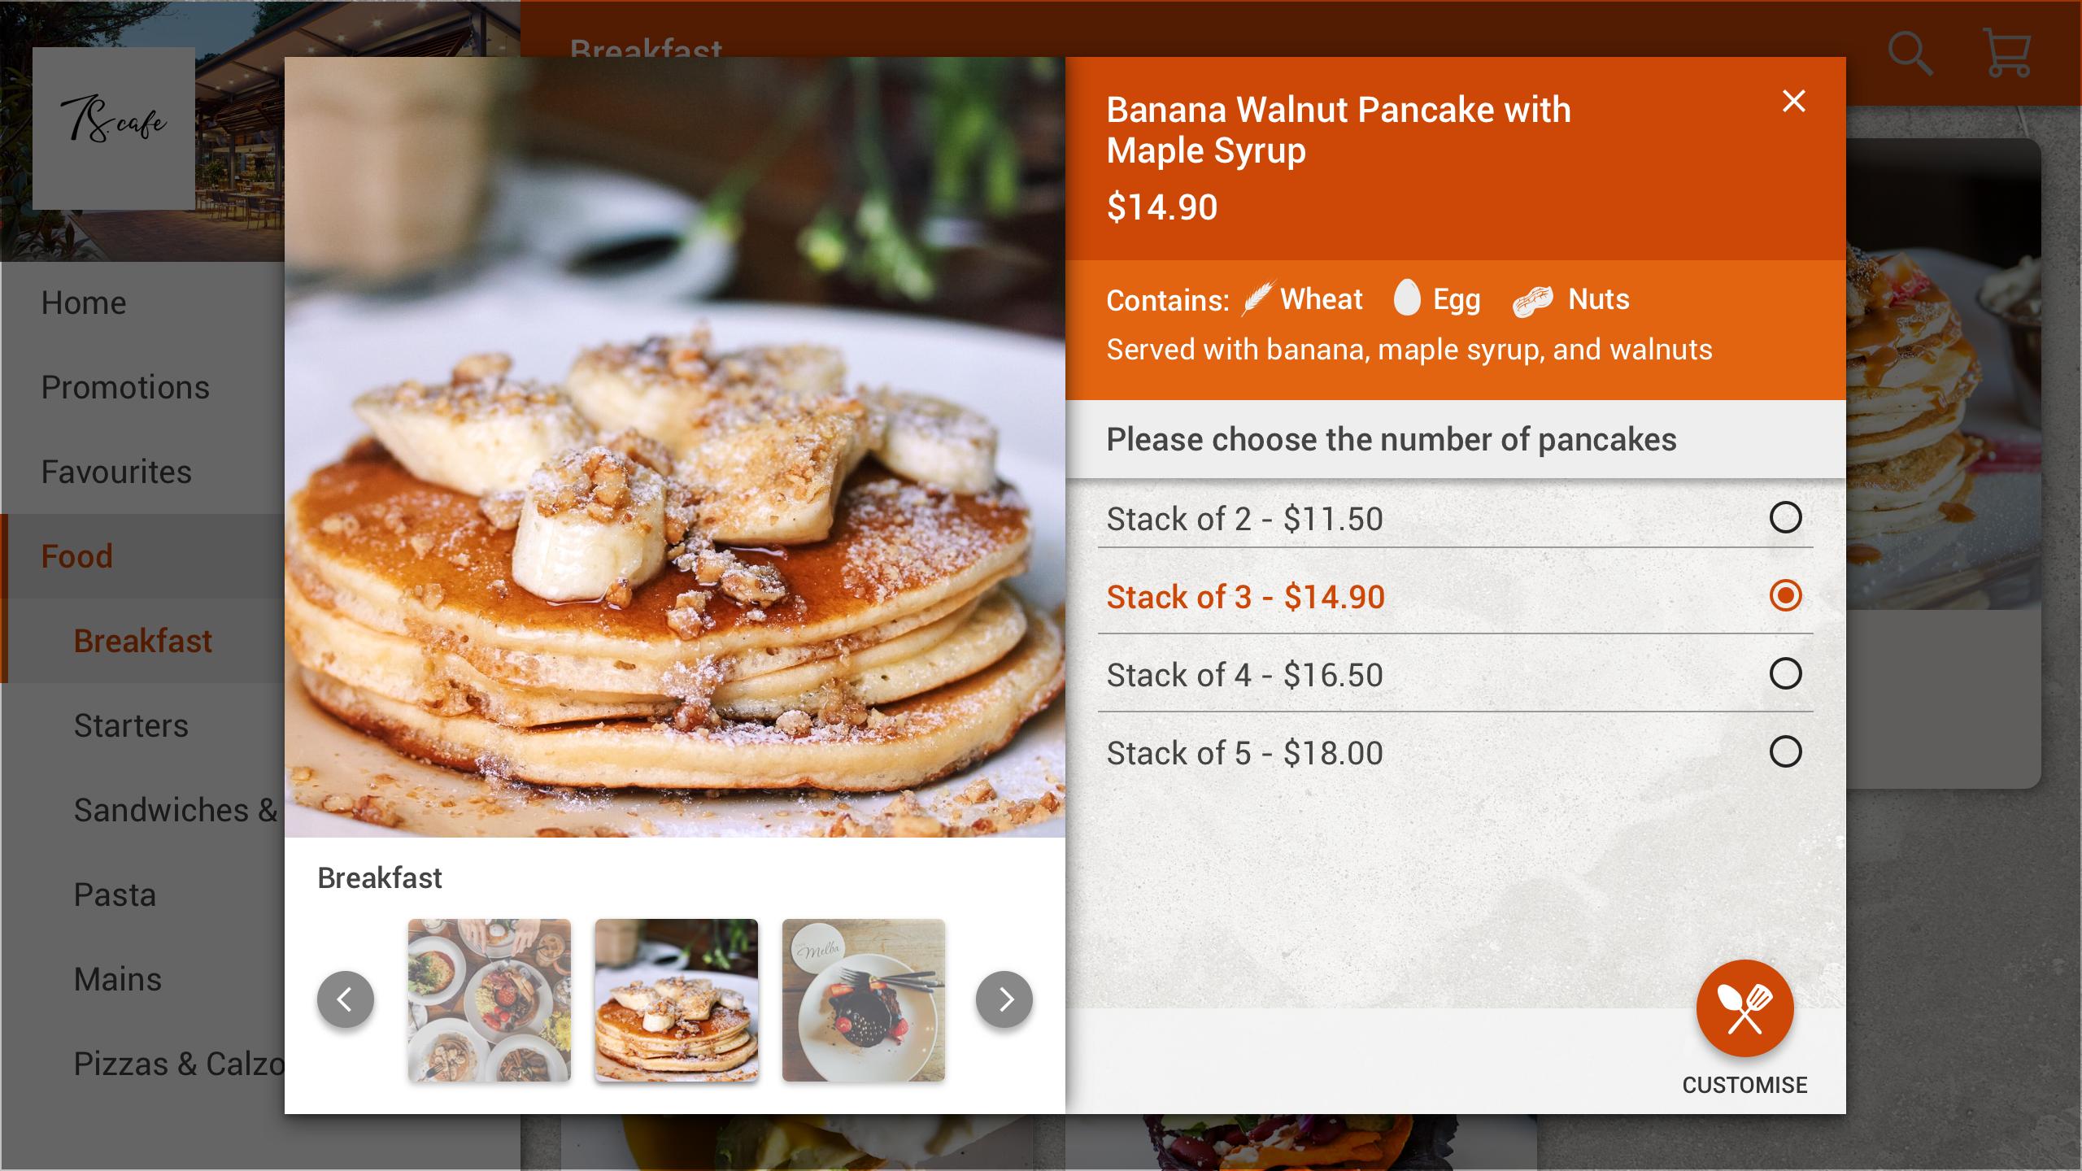Collapse the Food menu section
The height and width of the screenshot is (1171, 2082).
click(77, 556)
